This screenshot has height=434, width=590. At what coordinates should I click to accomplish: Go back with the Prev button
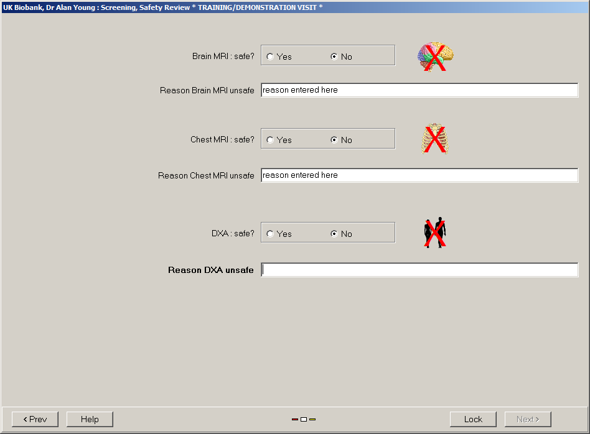click(x=35, y=419)
